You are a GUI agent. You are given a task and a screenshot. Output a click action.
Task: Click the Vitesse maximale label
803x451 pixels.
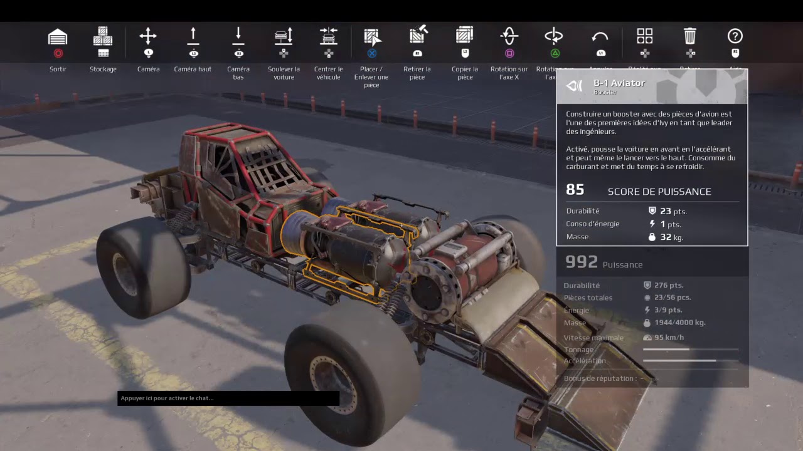tap(593, 338)
